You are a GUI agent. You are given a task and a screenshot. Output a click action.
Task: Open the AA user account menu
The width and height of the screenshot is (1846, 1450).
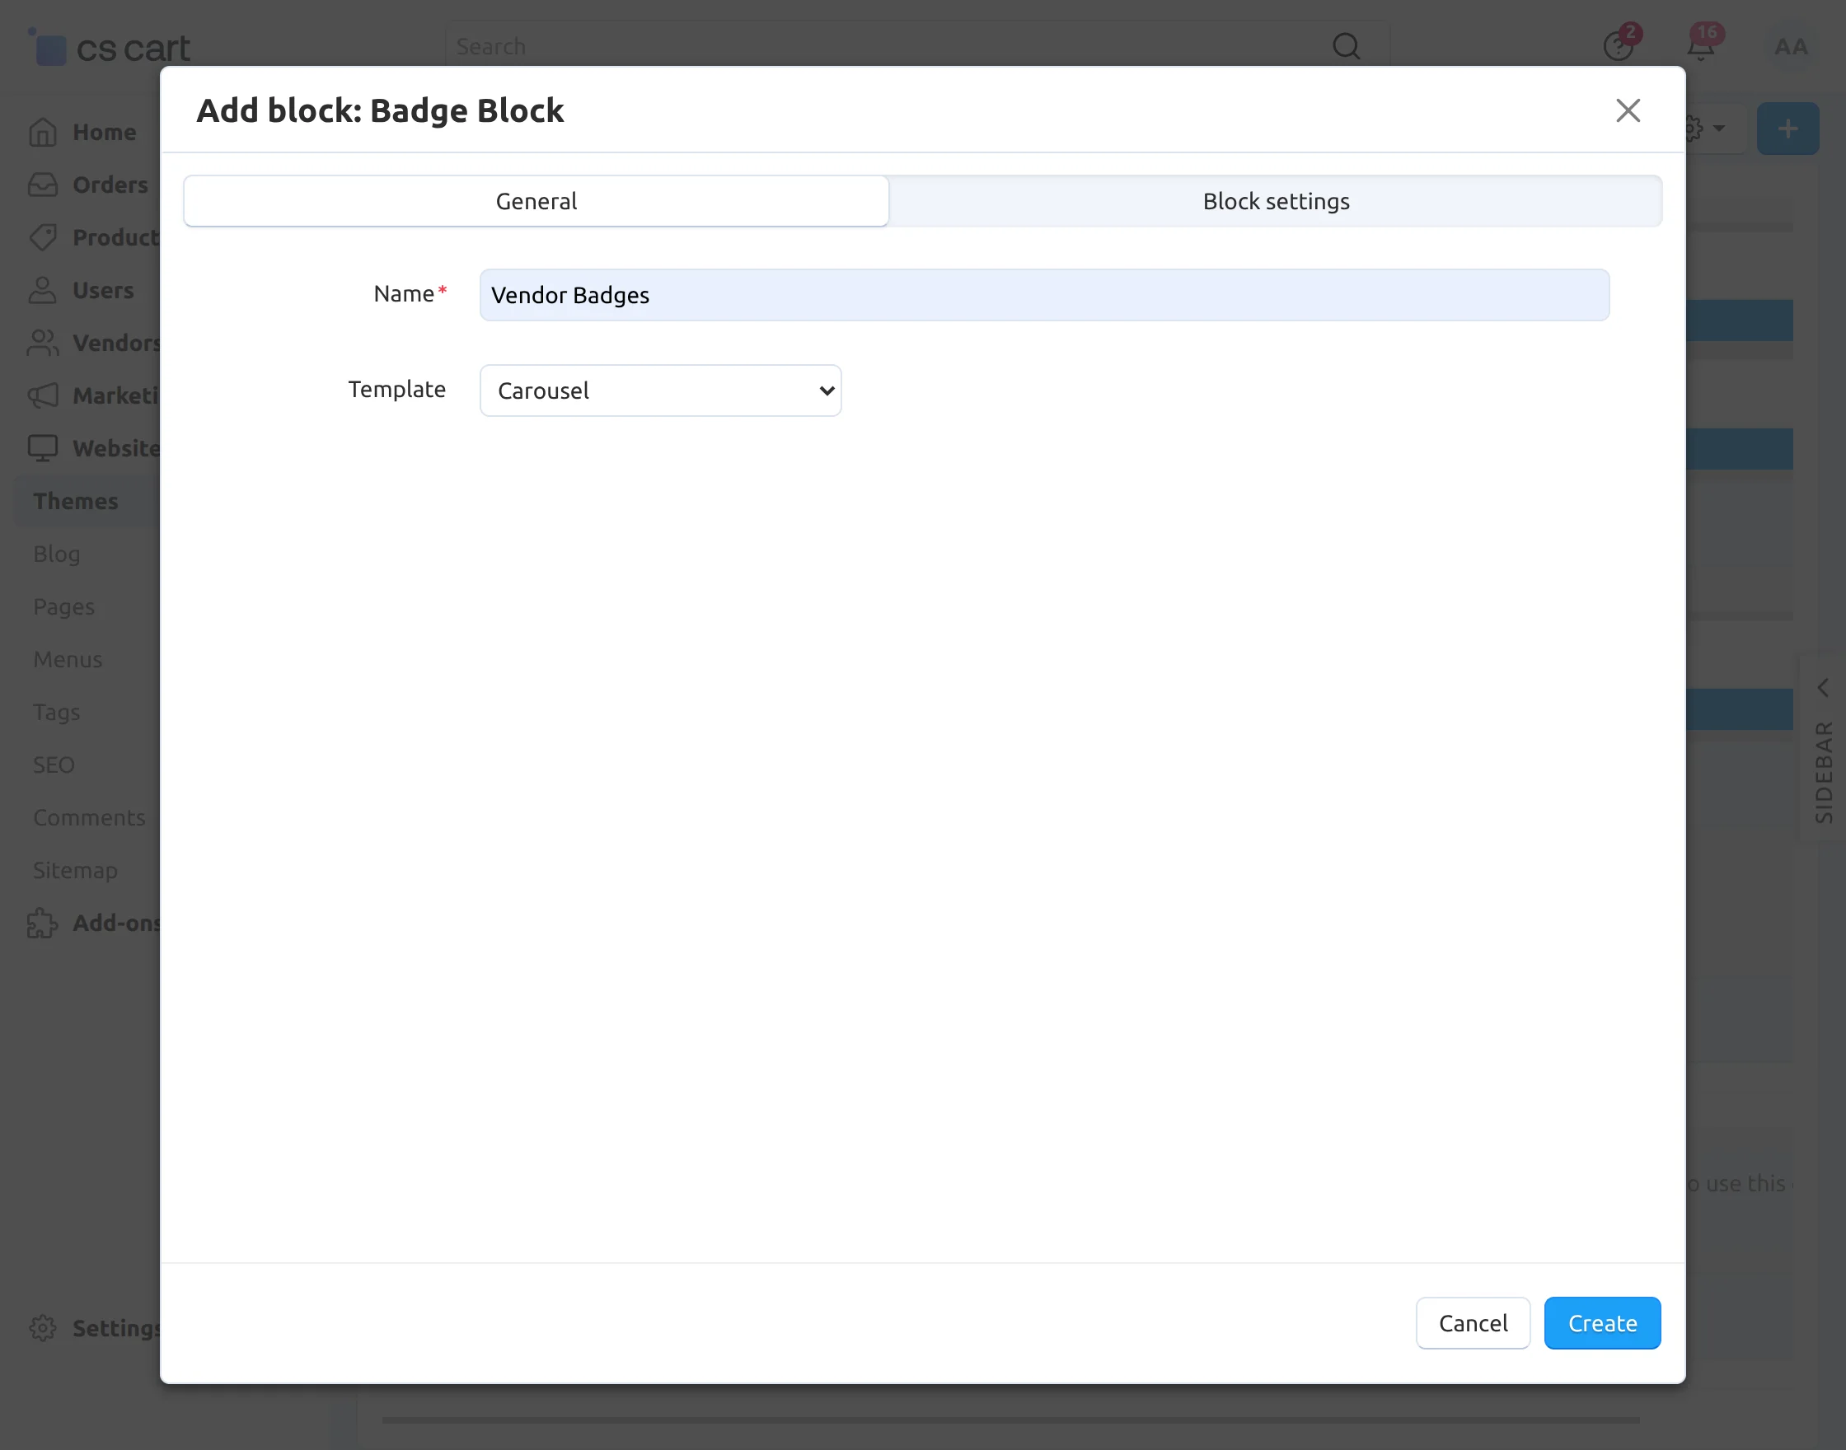(x=1791, y=47)
